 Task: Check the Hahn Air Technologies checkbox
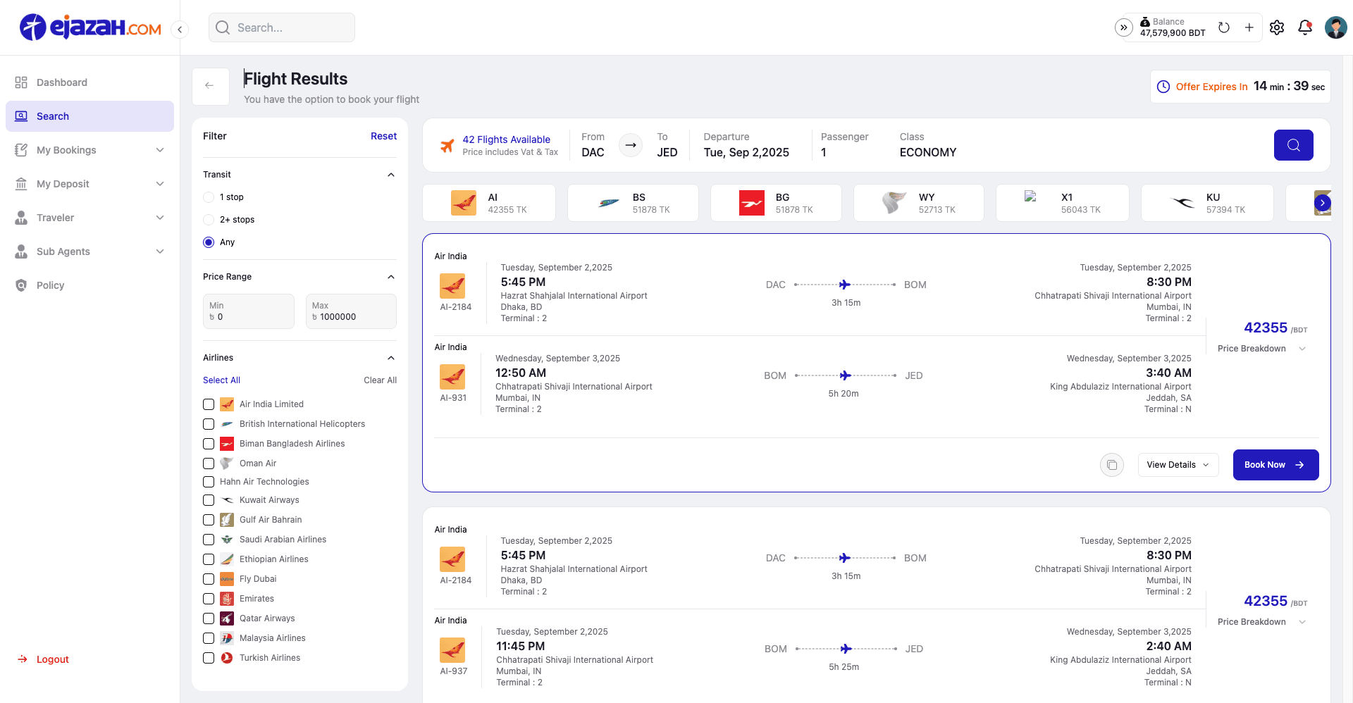(209, 482)
